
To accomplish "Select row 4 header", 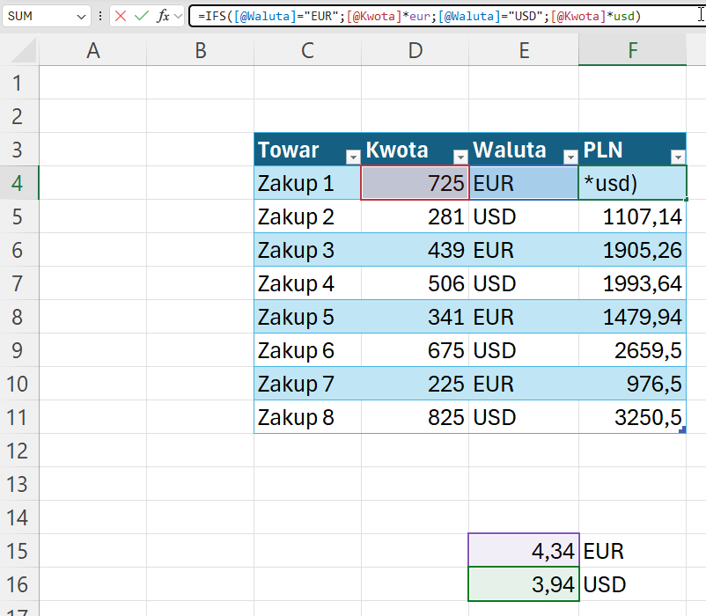I will click(x=18, y=183).
